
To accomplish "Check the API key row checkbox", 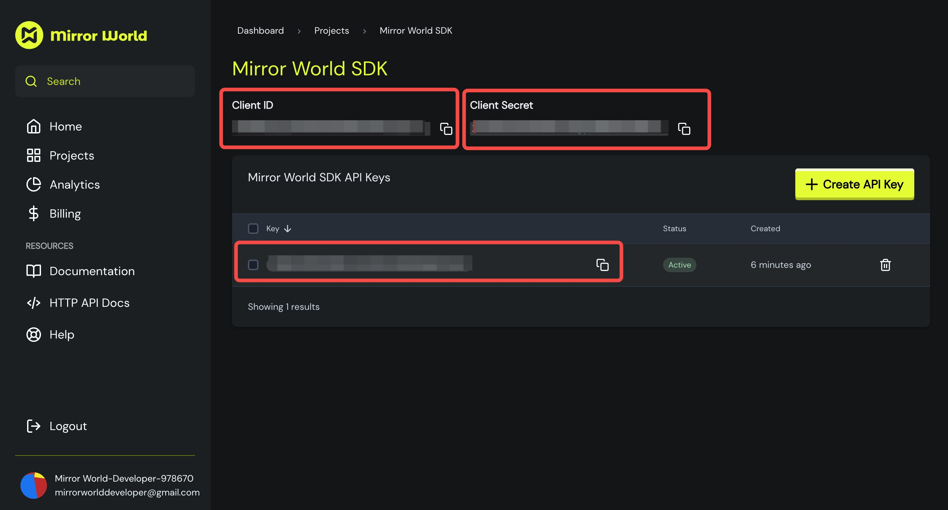I will point(253,265).
